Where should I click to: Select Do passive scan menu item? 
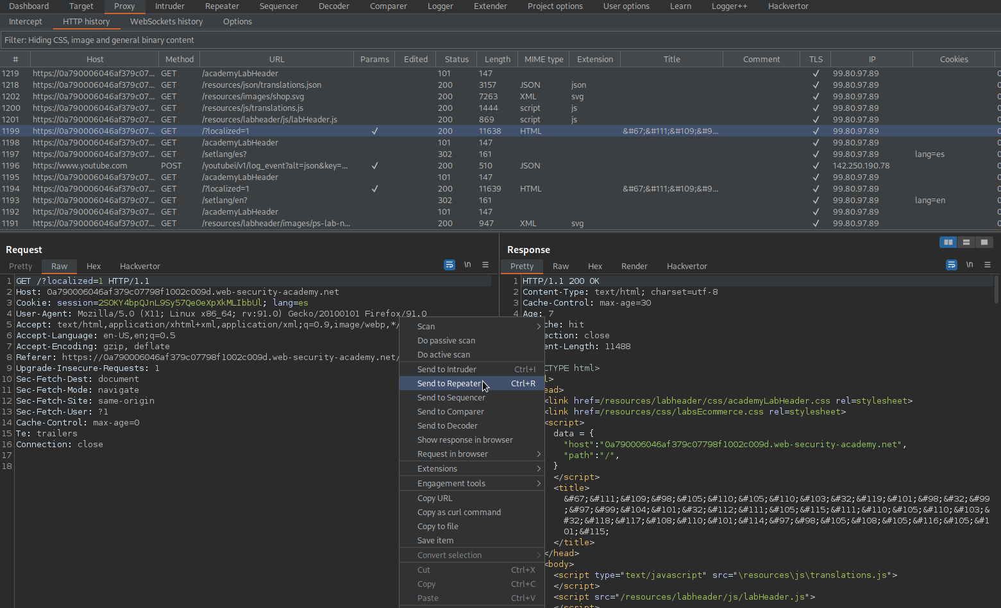[472, 341]
